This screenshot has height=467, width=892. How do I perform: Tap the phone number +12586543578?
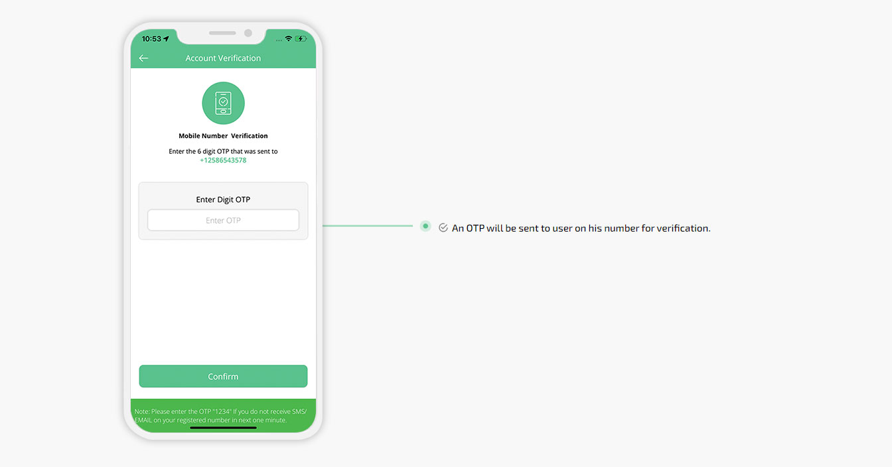coord(223,161)
